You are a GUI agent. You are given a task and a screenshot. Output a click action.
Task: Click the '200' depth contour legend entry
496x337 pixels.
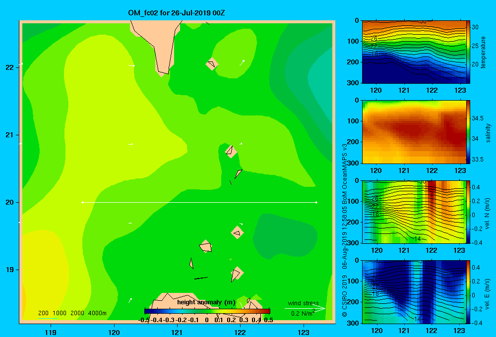pos(43,313)
